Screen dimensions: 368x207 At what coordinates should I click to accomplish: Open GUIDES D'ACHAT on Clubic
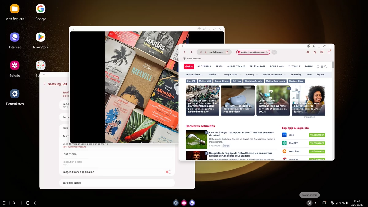click(236, 67)
